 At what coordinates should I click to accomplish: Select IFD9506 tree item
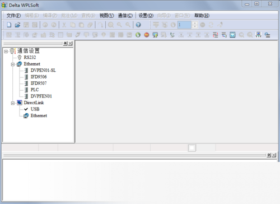pyautogui.click(x=39, y=77)
